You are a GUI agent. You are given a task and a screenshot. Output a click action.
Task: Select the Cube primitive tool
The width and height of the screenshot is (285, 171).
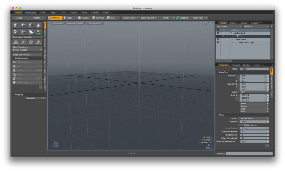click(16, 25)
